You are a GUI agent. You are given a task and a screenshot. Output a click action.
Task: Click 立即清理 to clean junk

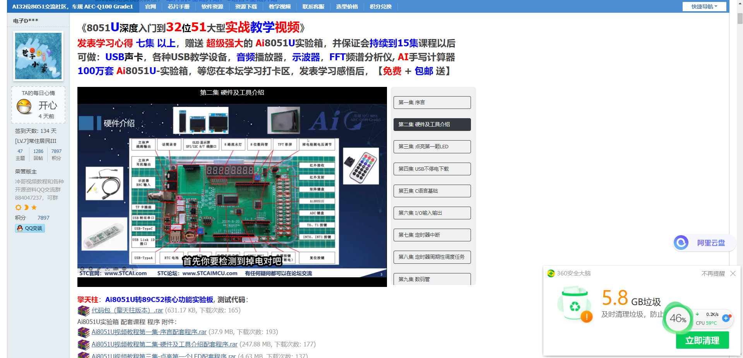coord(702,340)
